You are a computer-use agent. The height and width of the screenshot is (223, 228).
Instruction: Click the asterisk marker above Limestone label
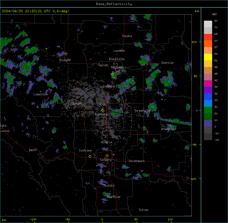click(x=40, y=92)
